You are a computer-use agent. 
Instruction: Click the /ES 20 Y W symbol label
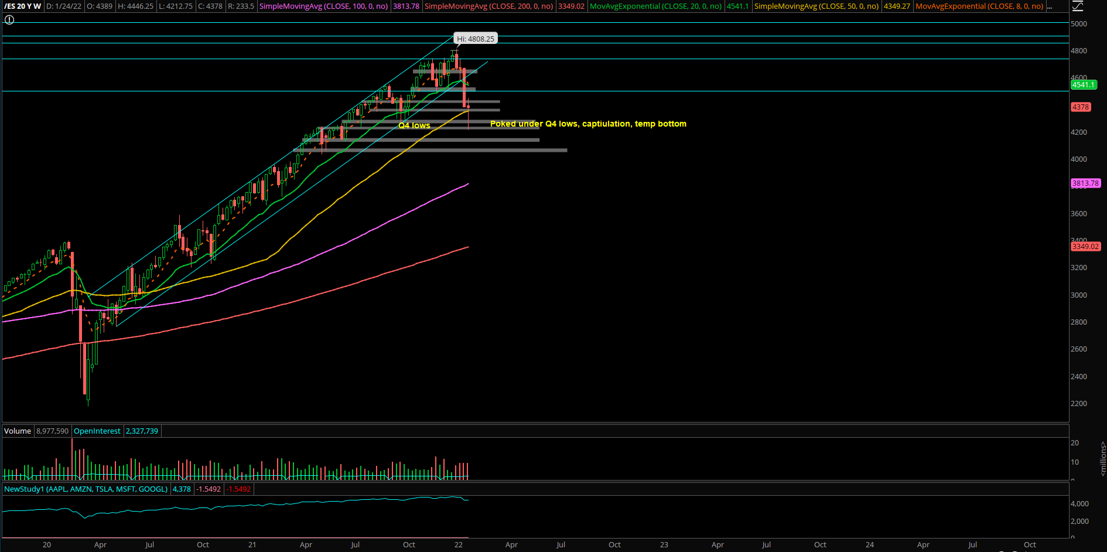pos(22,6)
